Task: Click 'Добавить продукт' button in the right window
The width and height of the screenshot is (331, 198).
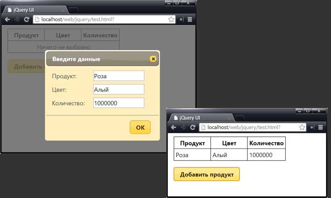Action: (x=207, y=174)
